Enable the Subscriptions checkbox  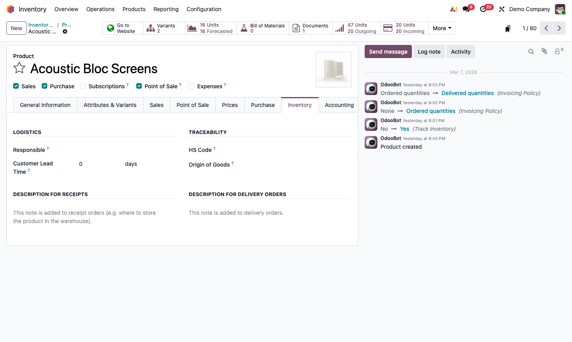(83, 86)
